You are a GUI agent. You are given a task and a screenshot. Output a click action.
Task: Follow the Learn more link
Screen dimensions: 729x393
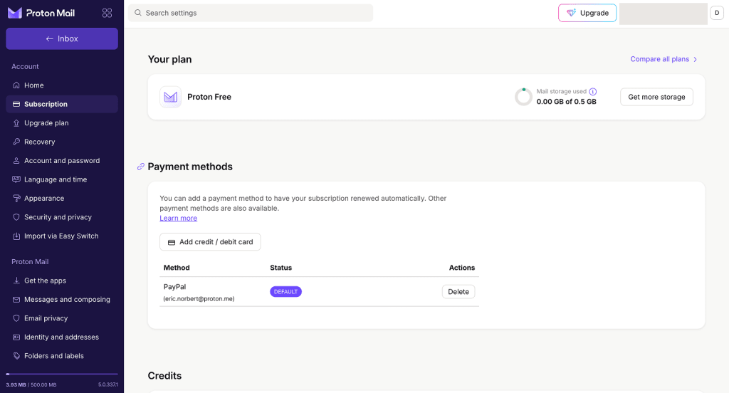tap(178, 219)
